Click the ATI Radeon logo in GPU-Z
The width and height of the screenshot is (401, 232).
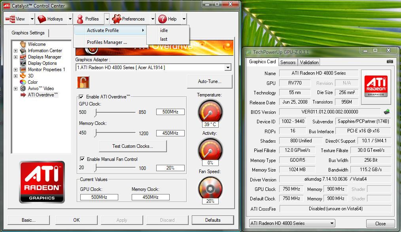(x=376, y=86)
